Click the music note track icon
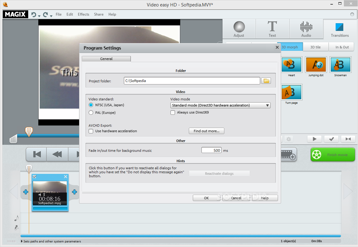 [16, 218]
